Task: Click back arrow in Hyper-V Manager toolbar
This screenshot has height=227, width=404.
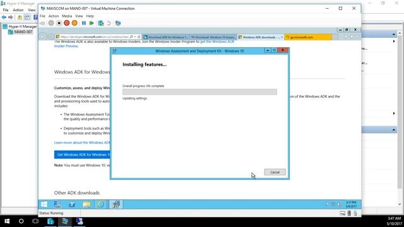Action: pos(4,17)
